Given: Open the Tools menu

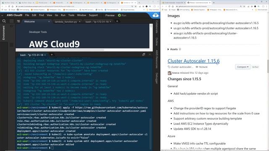Looking at the screenshot, I should [x=71, y=15].
